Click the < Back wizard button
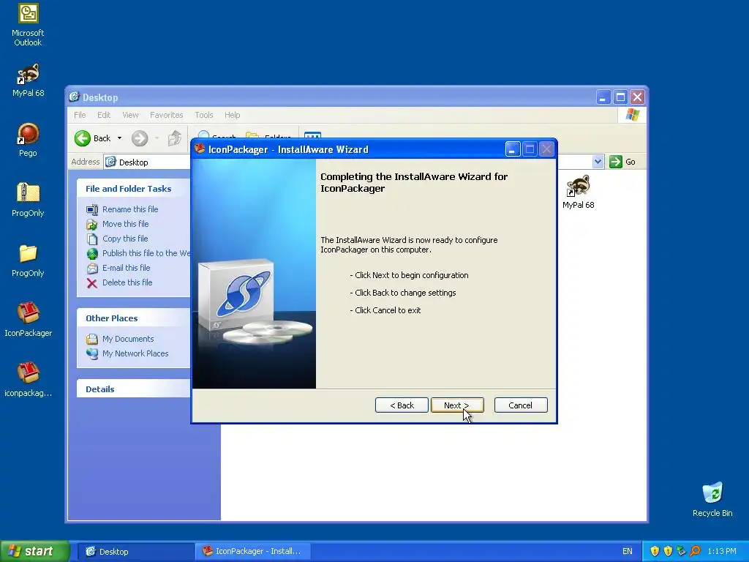Screen dimensions: 749x562 (x=402, y=405)
